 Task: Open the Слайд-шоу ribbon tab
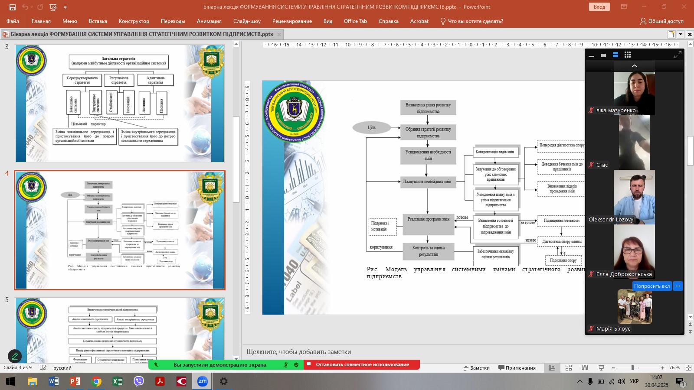pos(247,21)
